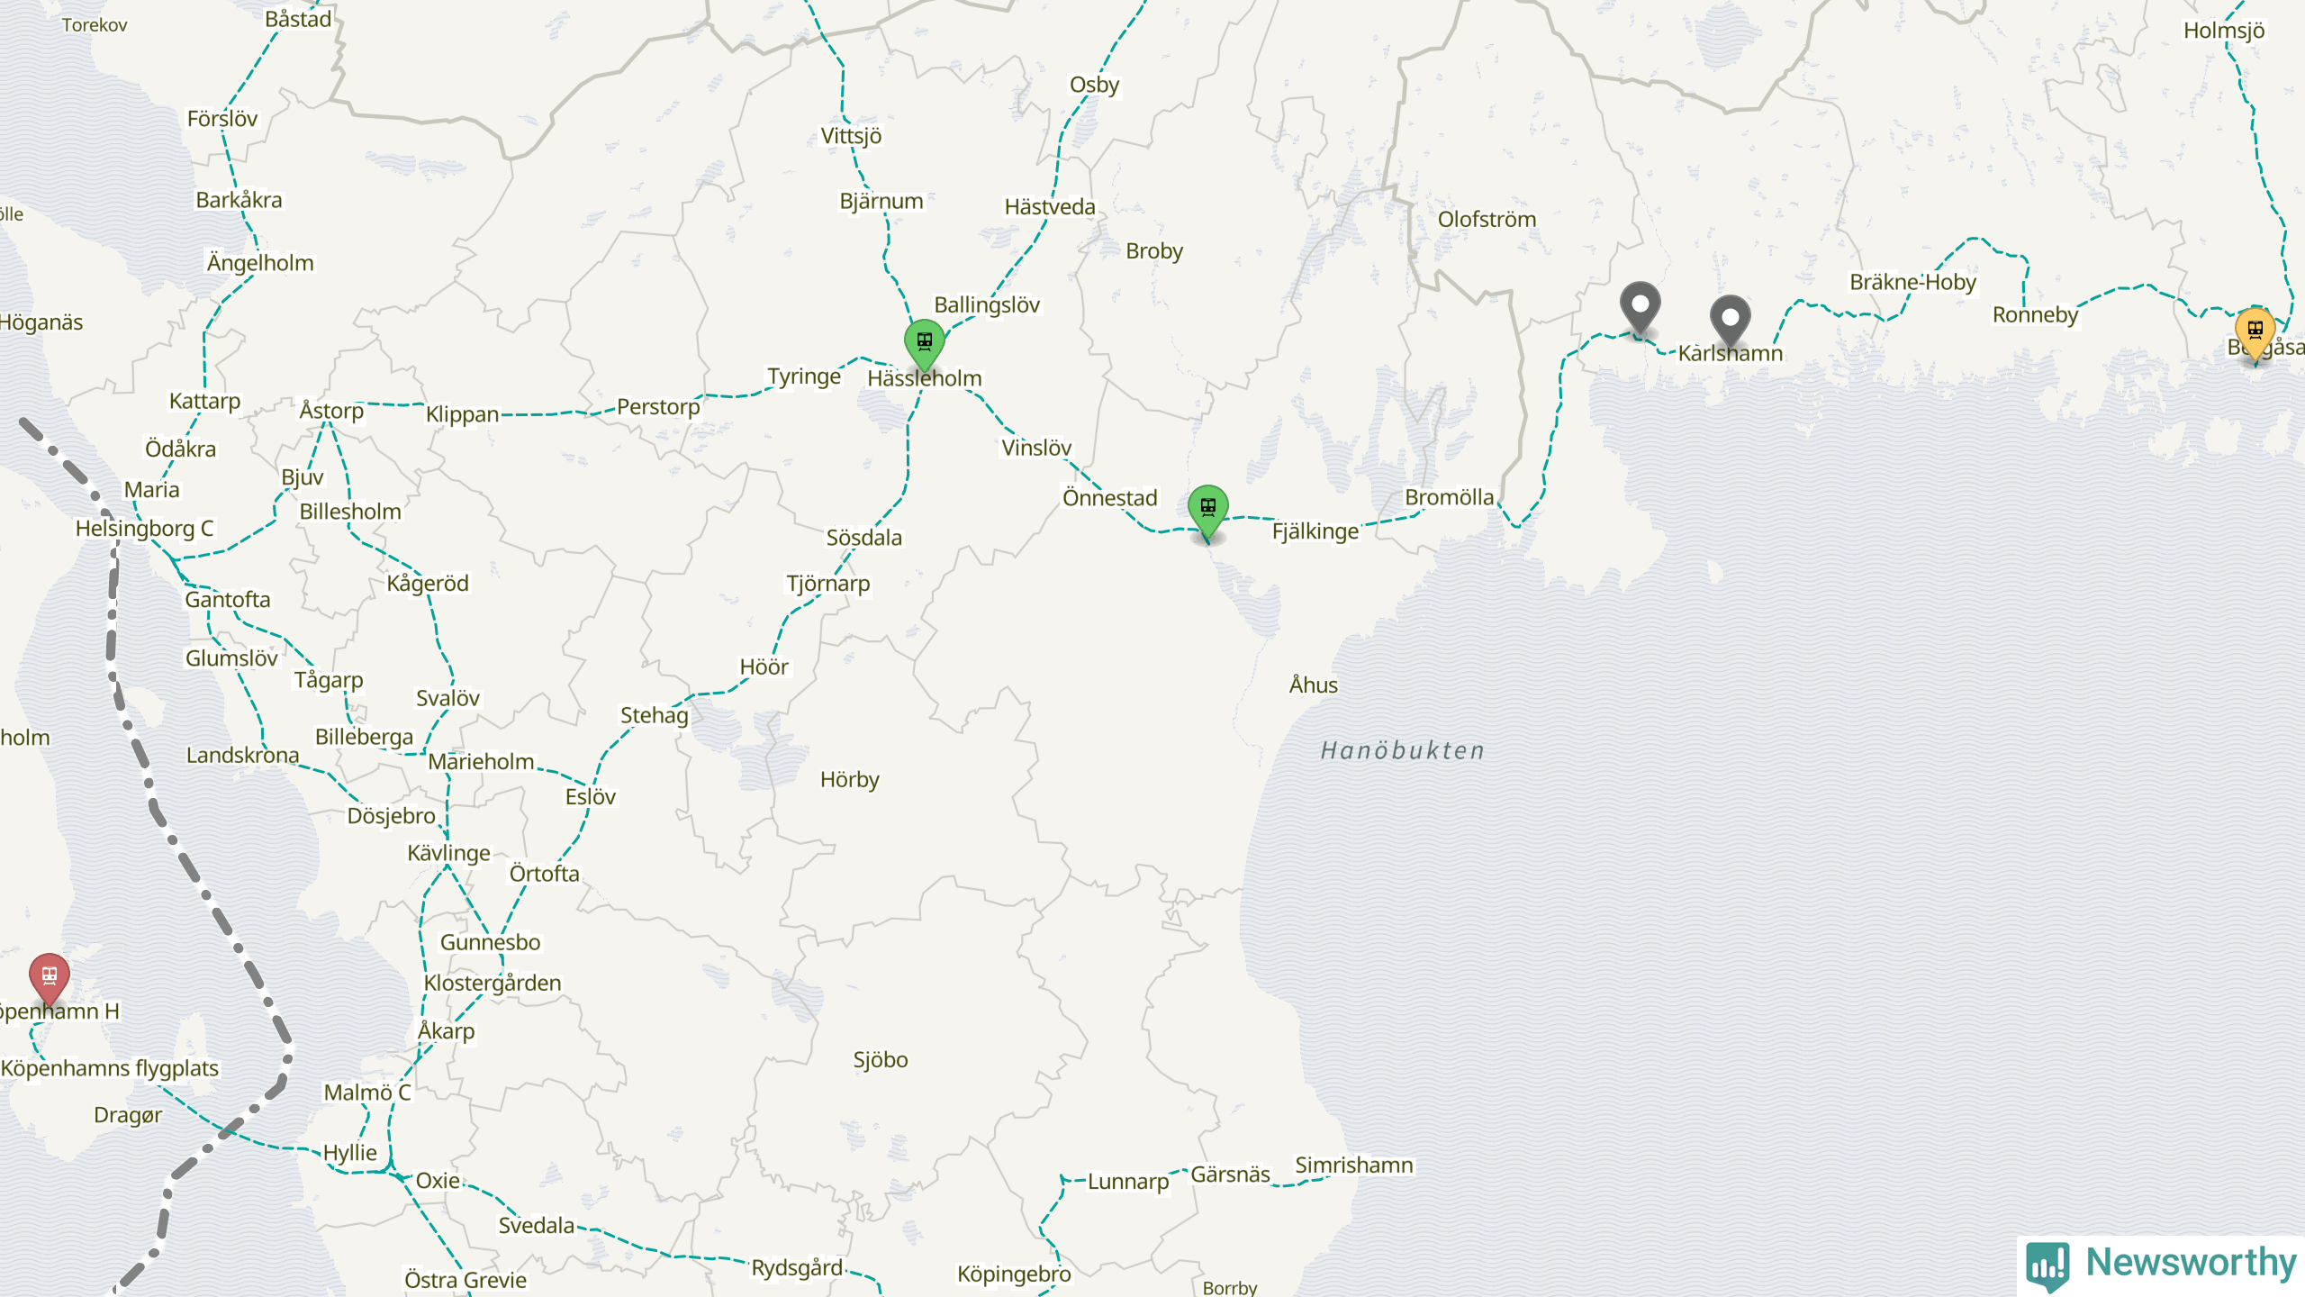Image resolution: width=2305 pixels, height=1297 pixels.
Task: Click the Sösdala label
Action: click(864, 539)
